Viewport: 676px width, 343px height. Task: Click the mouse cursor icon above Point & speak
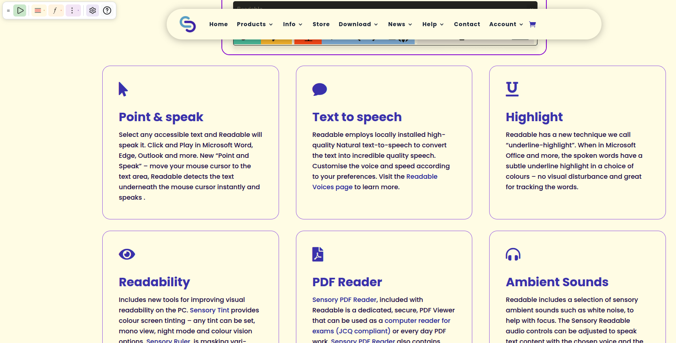tap(123, 89)
